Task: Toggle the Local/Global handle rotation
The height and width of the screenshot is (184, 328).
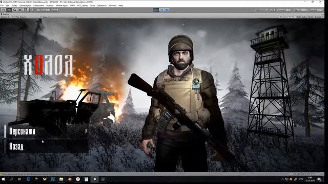Action: click(53, 10)
